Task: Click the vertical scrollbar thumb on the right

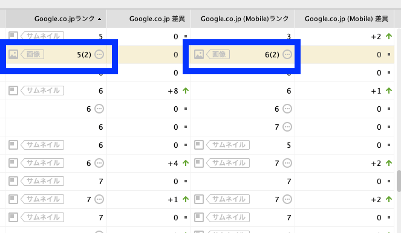Action: [x=399, y=181]
